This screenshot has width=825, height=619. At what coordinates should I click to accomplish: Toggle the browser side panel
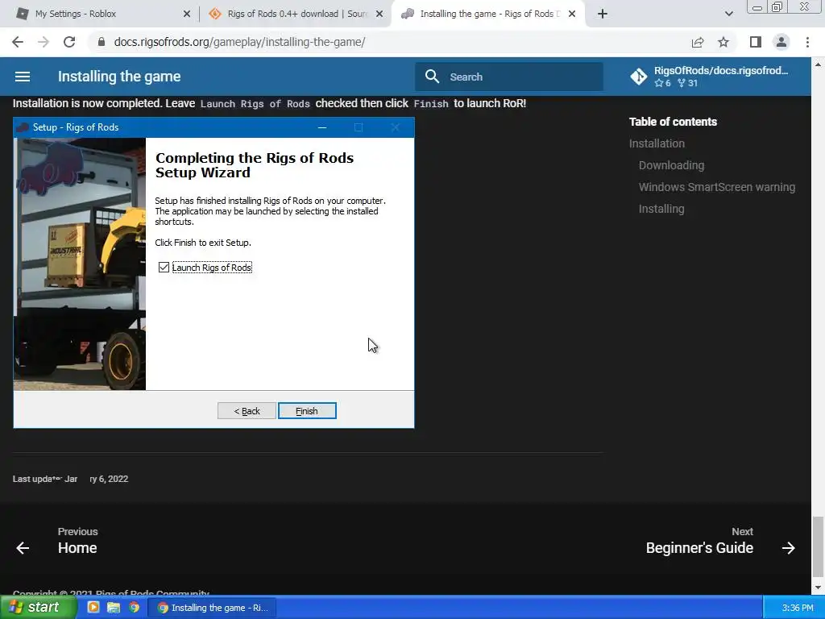tap(756, 42)
